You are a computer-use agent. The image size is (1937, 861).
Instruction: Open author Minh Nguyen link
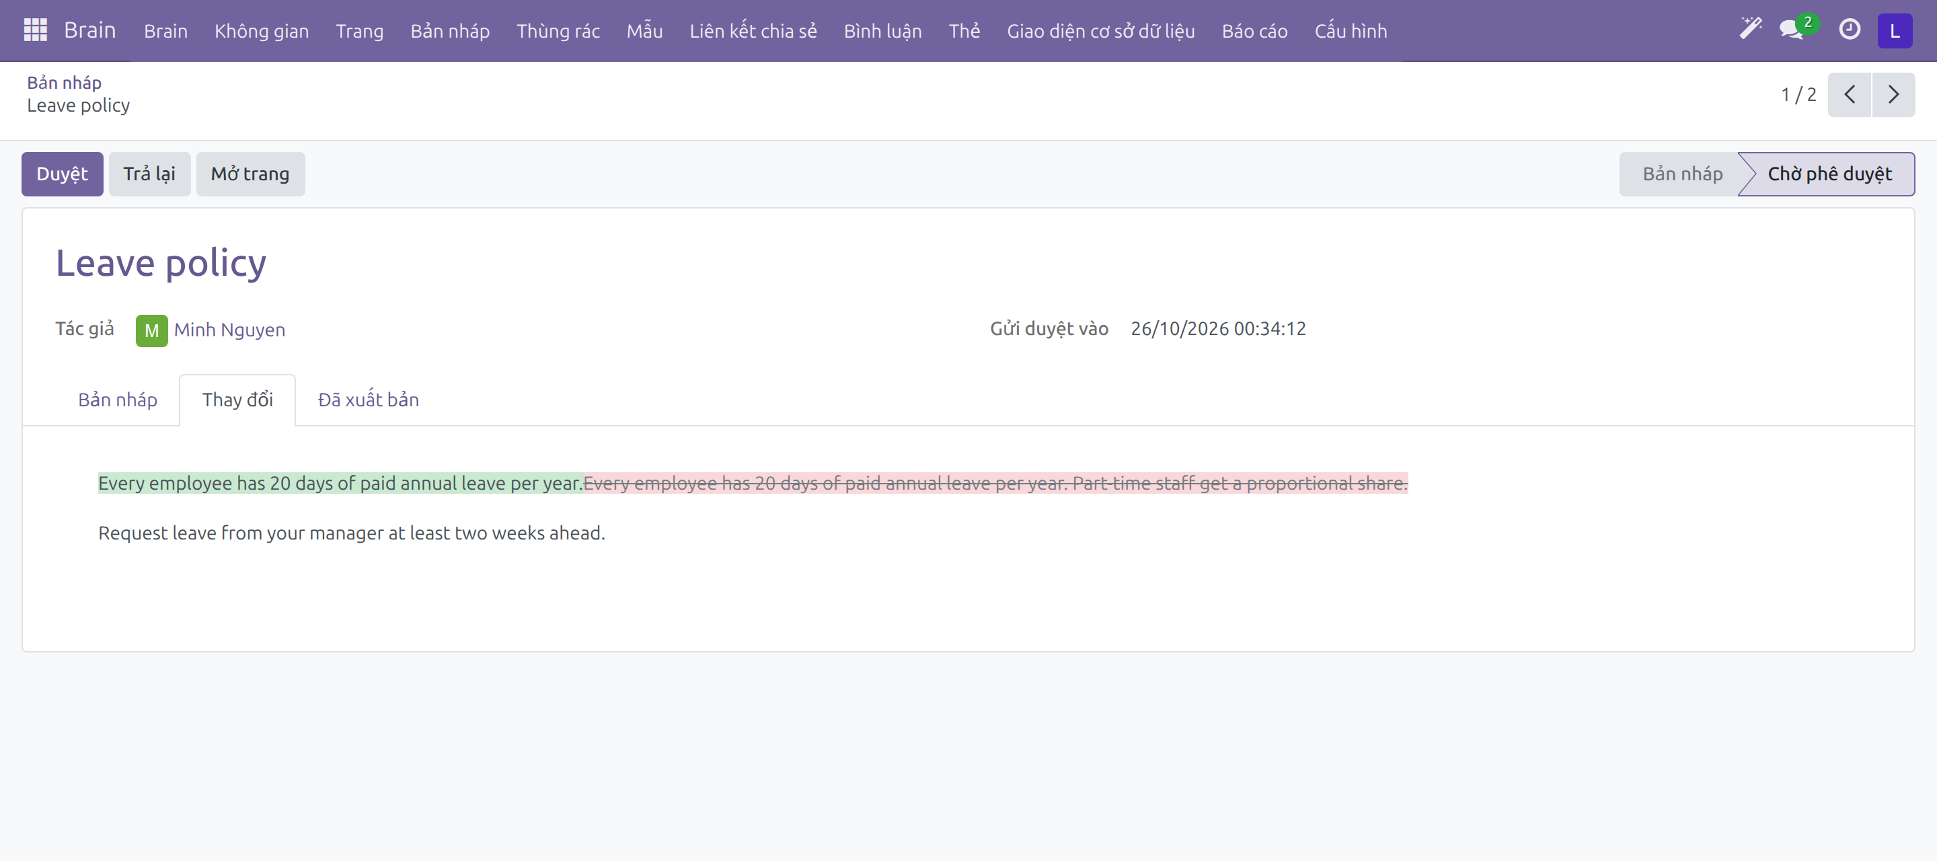[229, 330]
